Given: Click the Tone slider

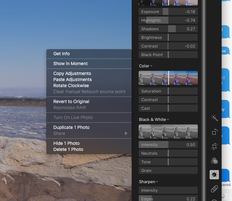Looking at the screenshot, I should click(168, 162).
